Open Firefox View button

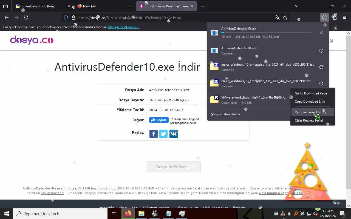coord(5,6)
